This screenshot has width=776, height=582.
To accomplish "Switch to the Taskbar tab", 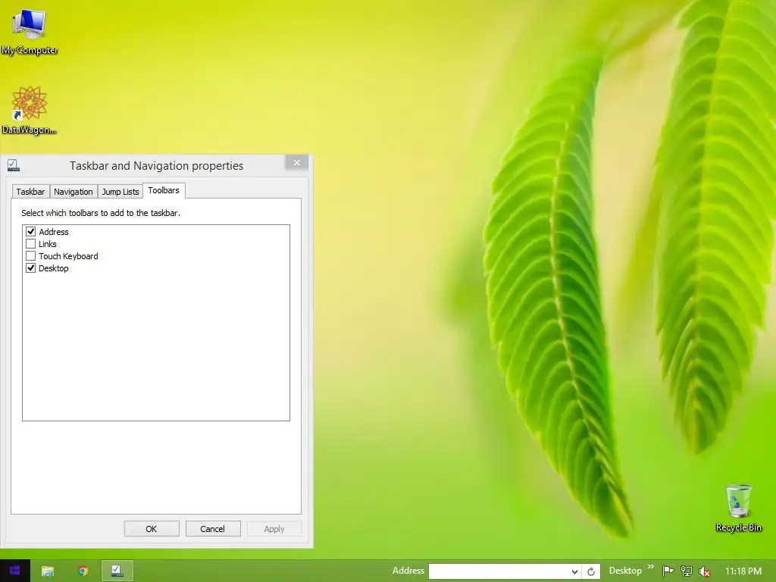I will tap(30, 192).
